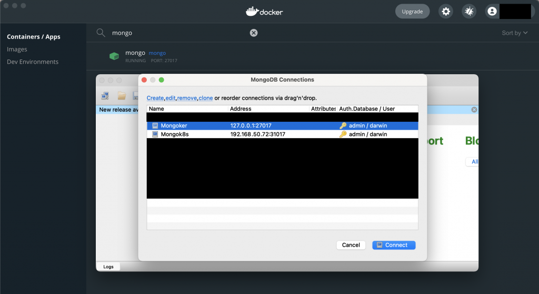Screen dimensions: 539x294
Task: Open Docker settings gear icon
Action: coord(445,12)
